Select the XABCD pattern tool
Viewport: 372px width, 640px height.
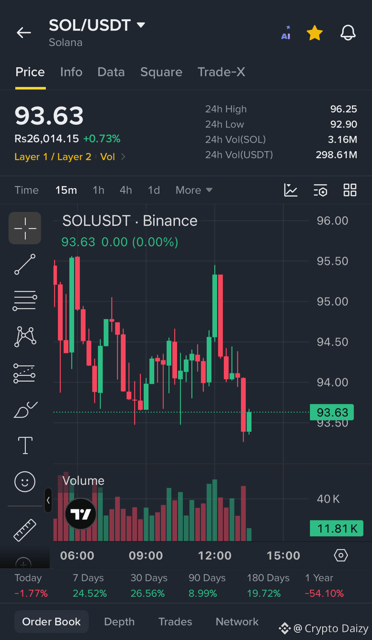pos(25,337)
